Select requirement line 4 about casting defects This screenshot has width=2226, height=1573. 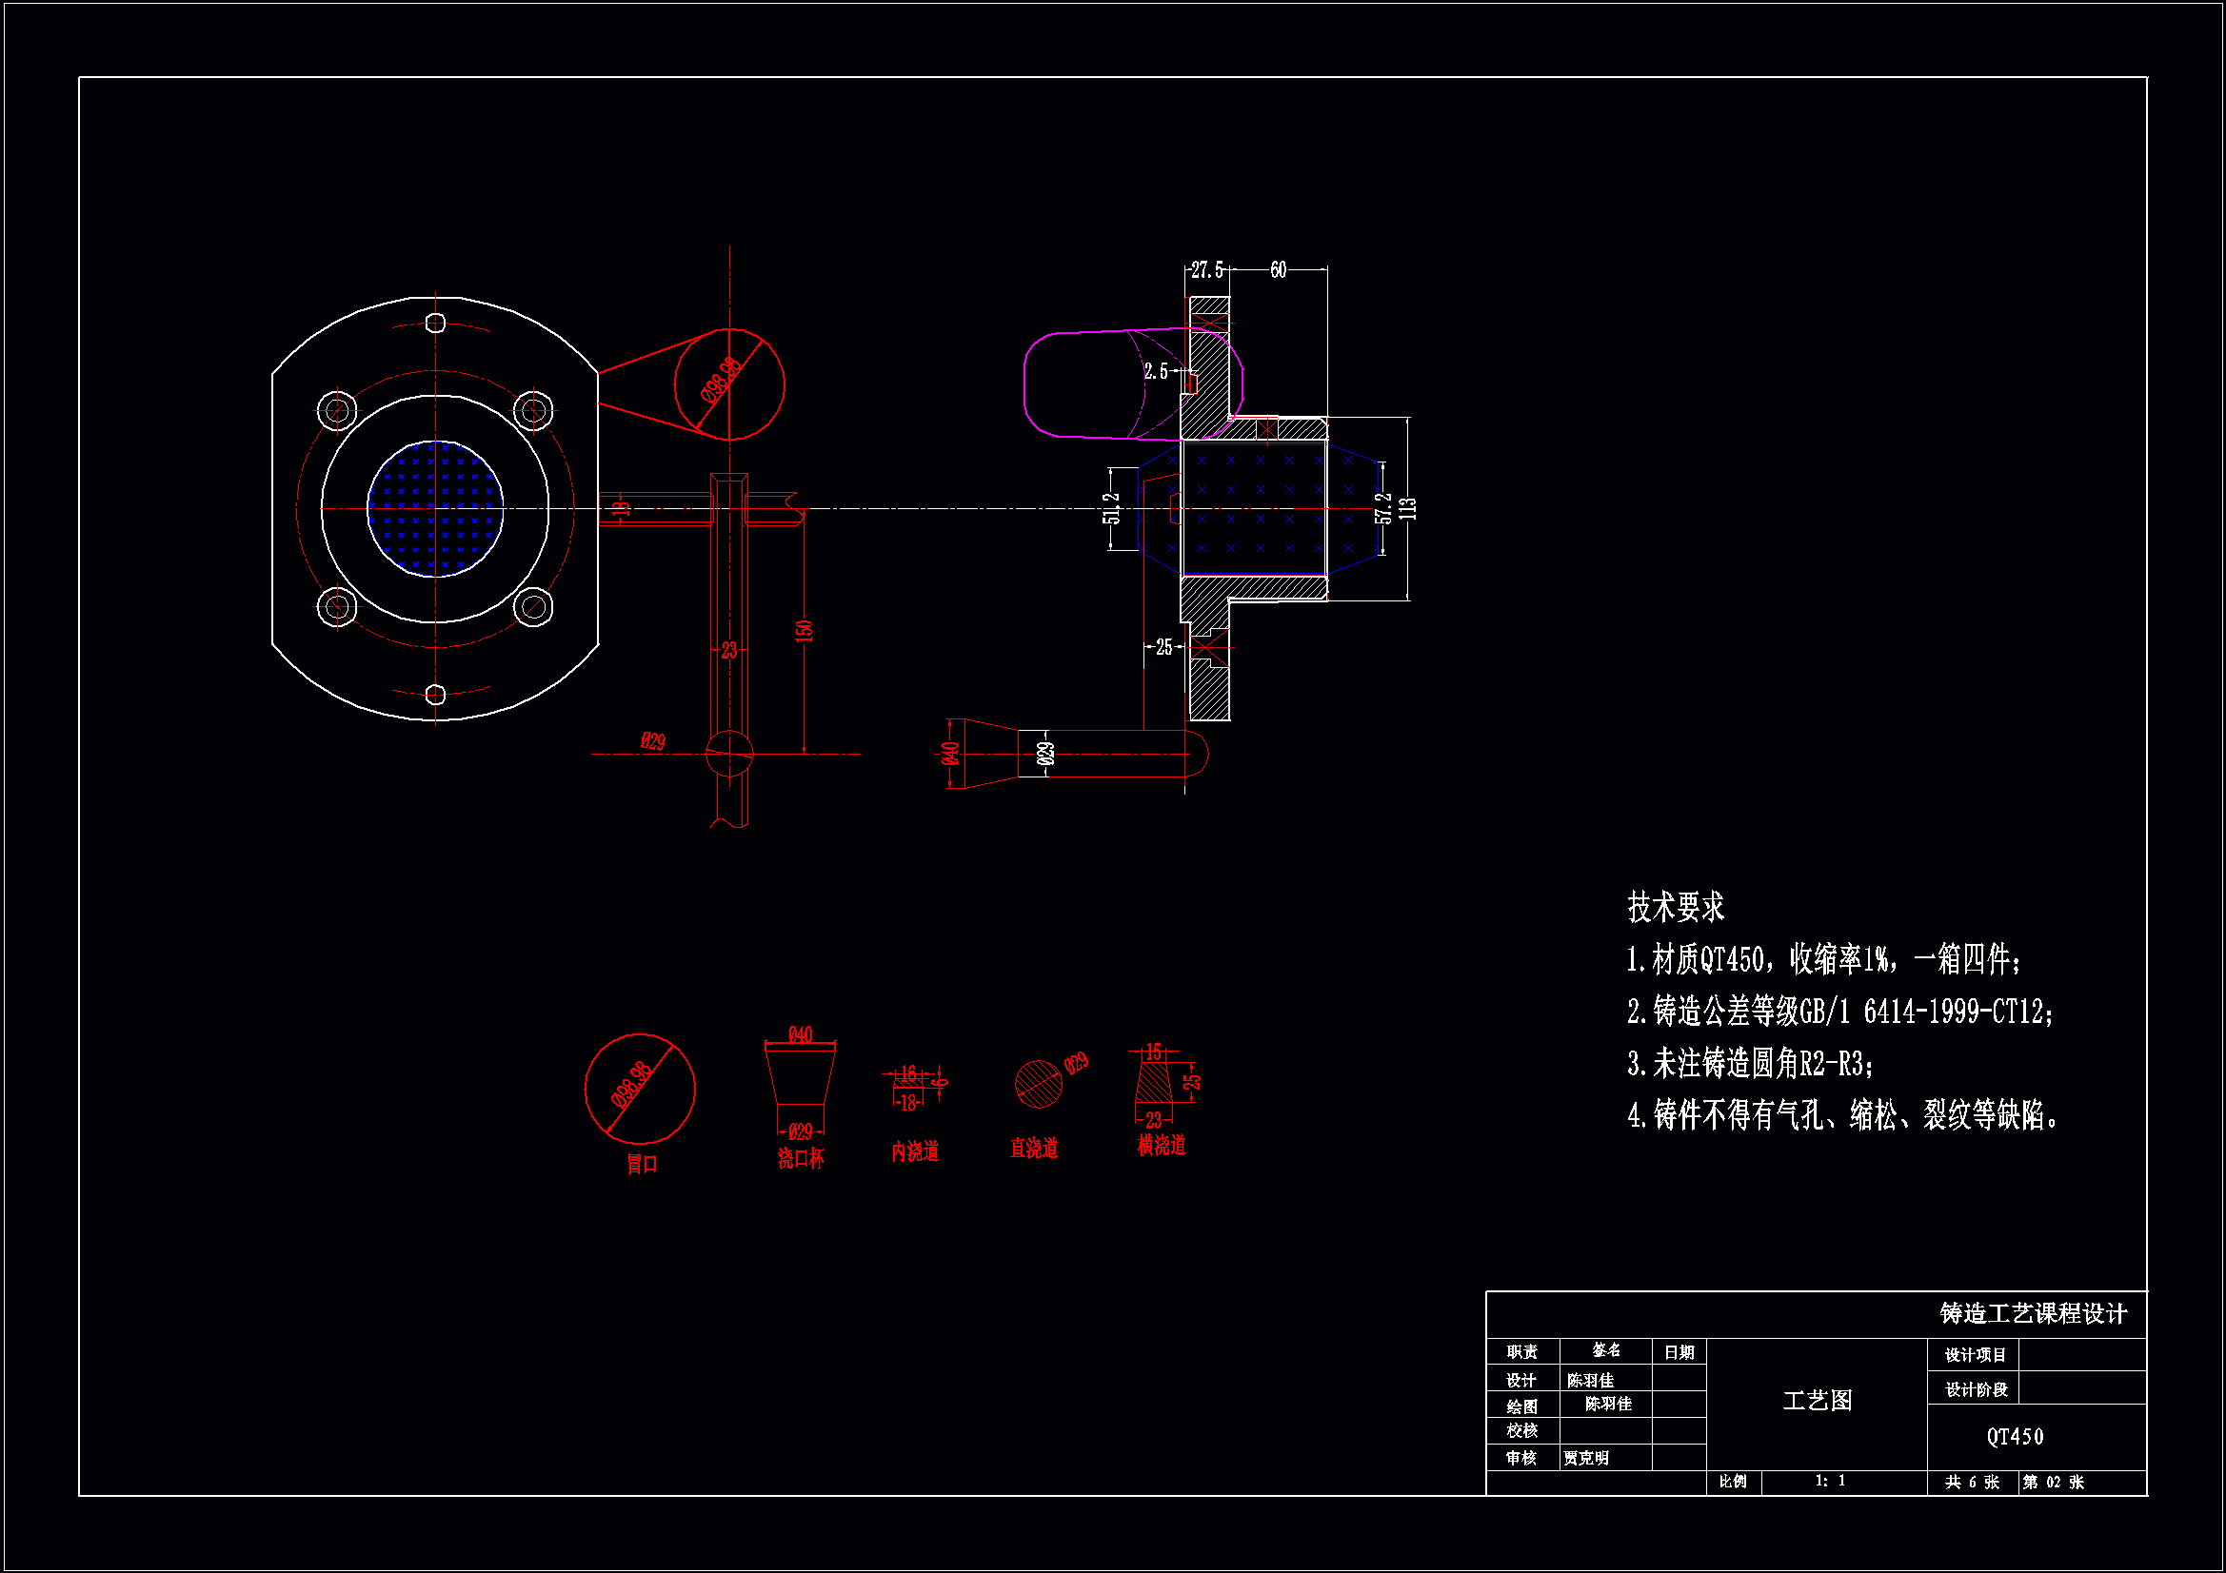pos(1842,1115)
